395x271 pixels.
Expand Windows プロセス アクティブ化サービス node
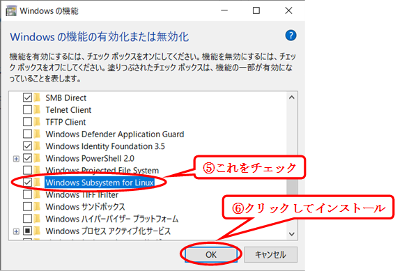[16, 231]
